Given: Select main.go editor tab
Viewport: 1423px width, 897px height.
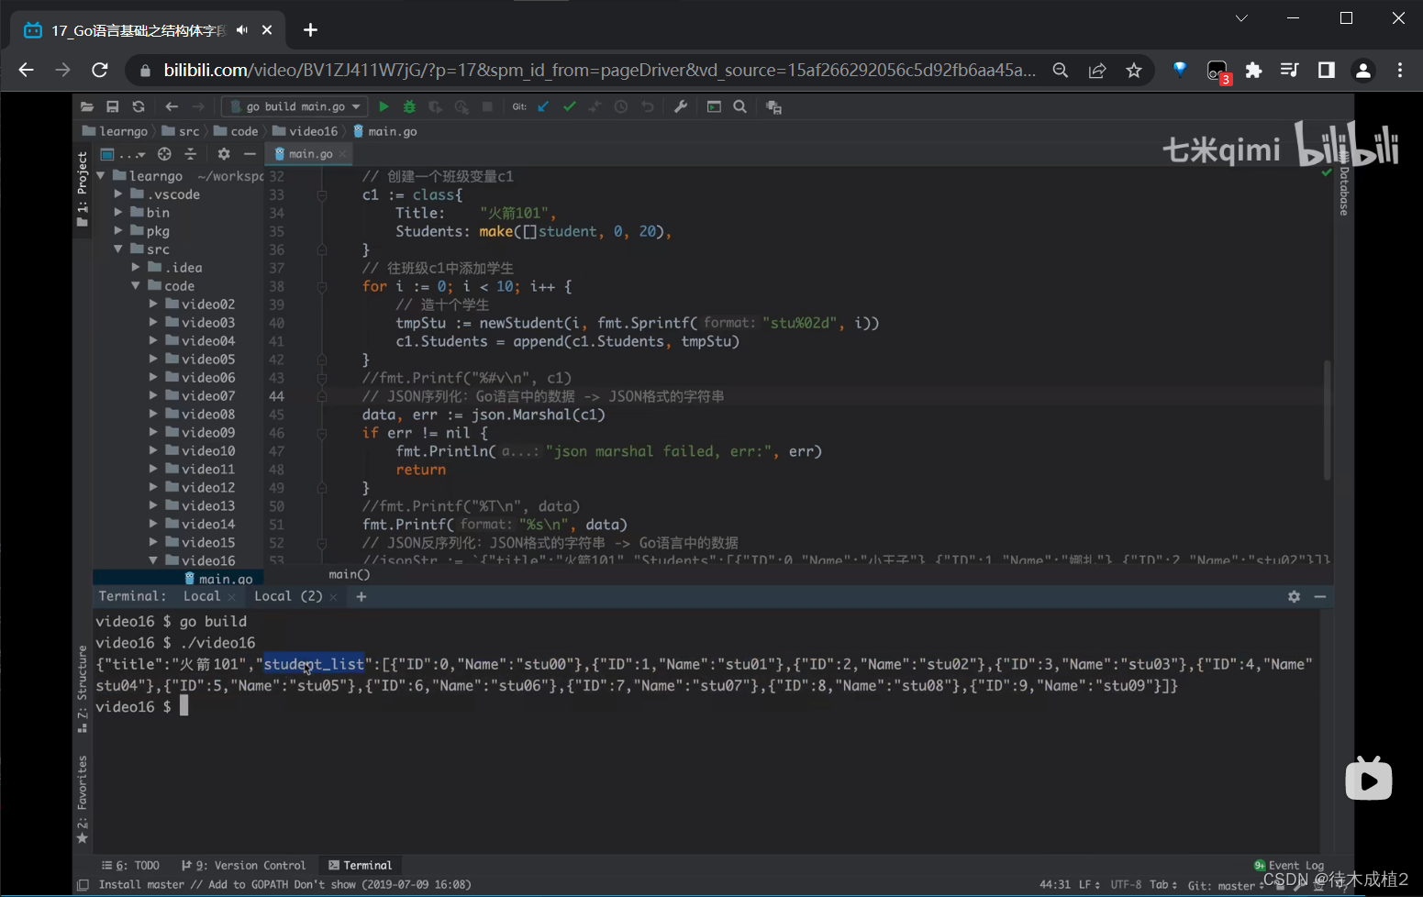Looking at the screenshot, I should tap(311, 154).
